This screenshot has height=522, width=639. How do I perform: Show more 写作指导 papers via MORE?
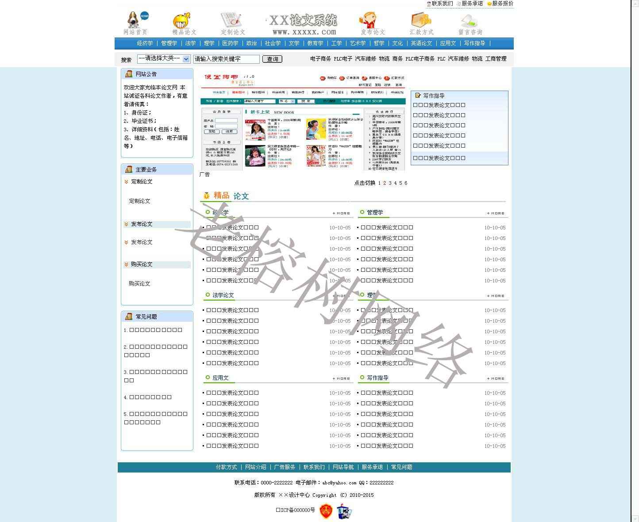[496, 378]
